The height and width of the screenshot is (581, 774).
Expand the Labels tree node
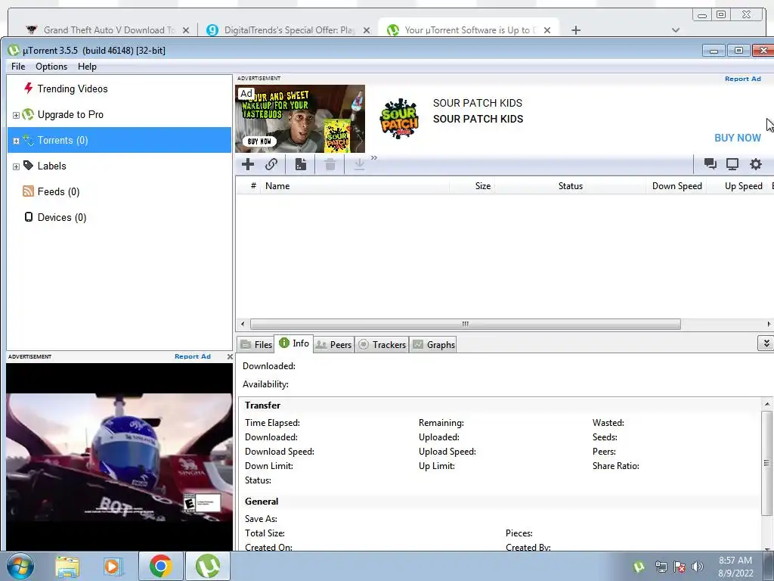(16, 166)
